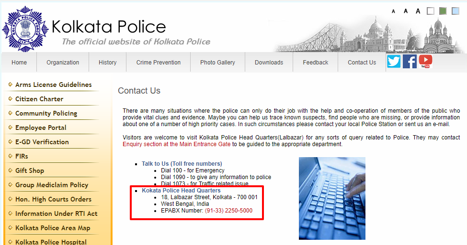Screen dimensions: 467x245
Task: Open Group Mediclaim Policy sidebar link
Action: [x=52, y=185]
